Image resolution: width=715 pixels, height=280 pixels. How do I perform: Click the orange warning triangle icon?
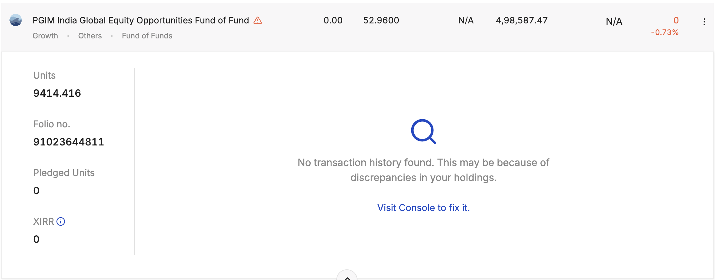coord(257,21)
